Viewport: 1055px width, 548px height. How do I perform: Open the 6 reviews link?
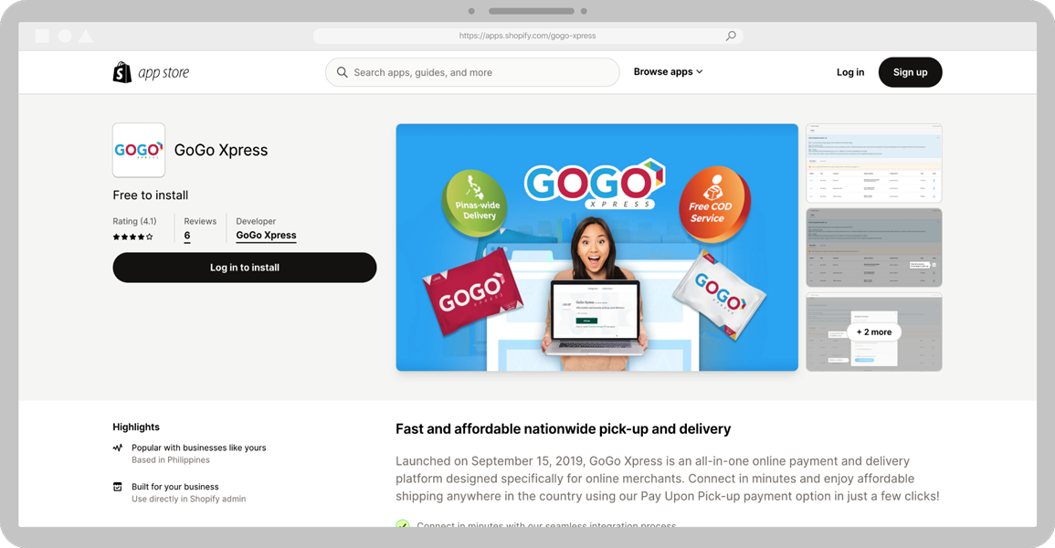point(187,236)
